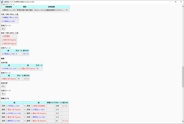
Task: Select the 高角砲/集中機銃/電探 cell
Action: 25,10
